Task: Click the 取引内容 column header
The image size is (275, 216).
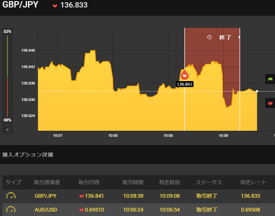Action: point(89,182)
